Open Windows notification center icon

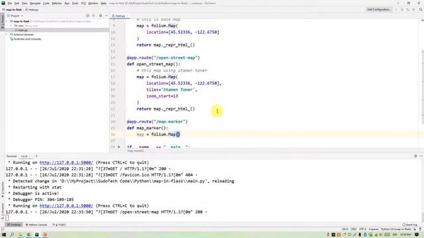pos(417,235)
